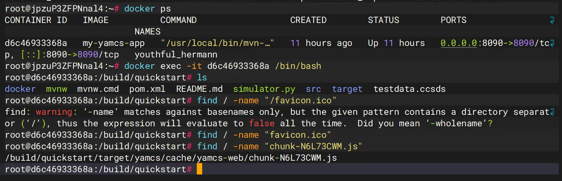Image resolution: width=562 pixels, height=181 pixels.
Task: Click the chunk-N6L73CWM.js file path result
Action: click(x=171, y=158)
